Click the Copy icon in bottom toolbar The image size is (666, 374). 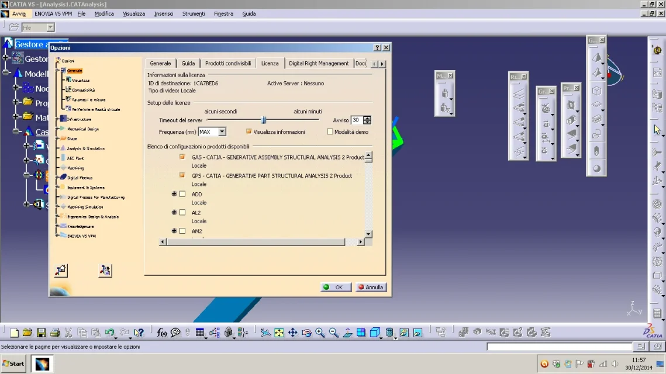point(82,333)
